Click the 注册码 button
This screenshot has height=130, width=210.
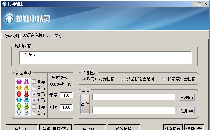tap(187, 111)
